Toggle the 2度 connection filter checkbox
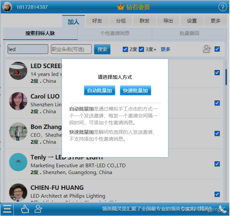This screenshot has height=216, width=230. click(x=125, y=49)
